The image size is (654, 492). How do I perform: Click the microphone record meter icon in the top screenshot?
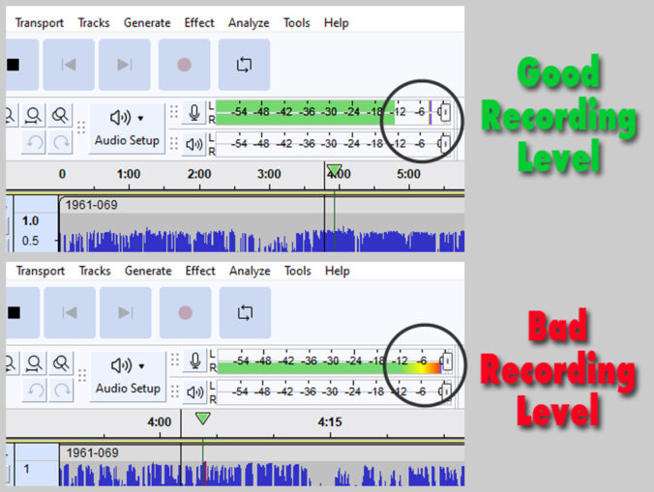[x=193, y=112]
